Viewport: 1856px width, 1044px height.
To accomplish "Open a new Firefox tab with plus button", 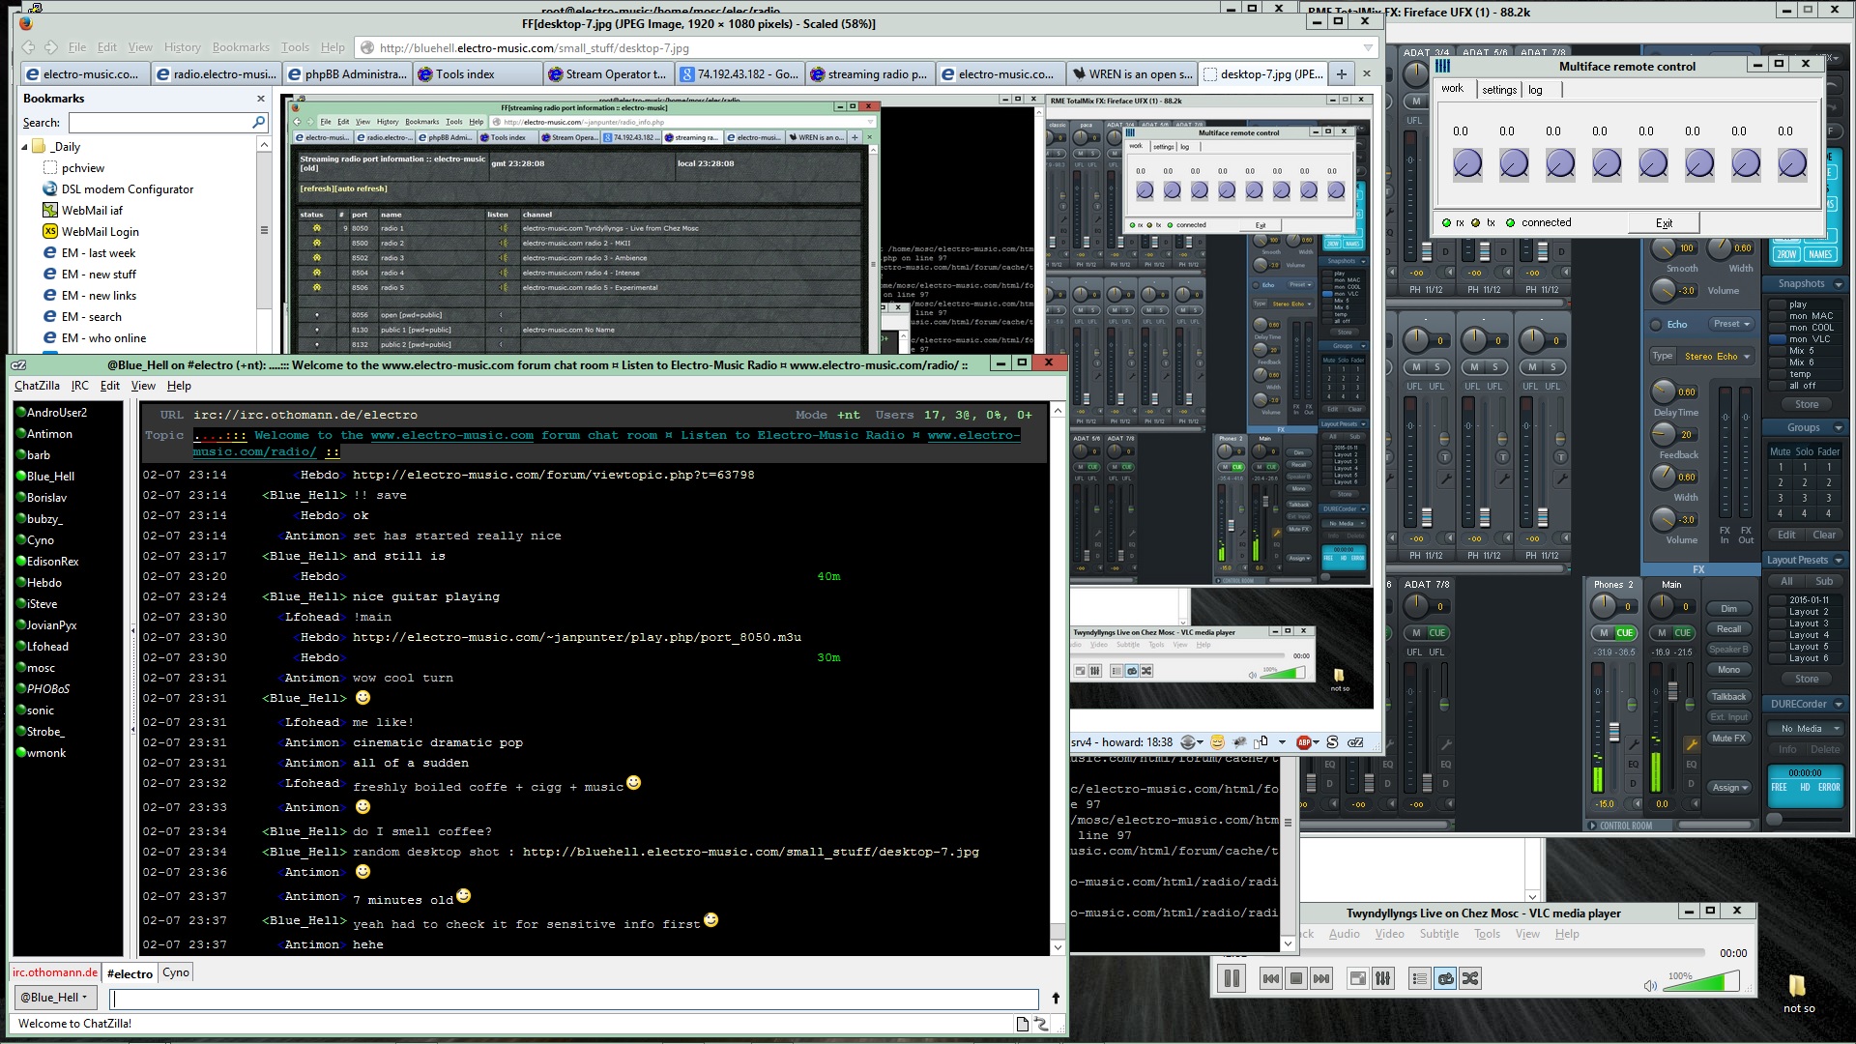I will [1341, 74].
